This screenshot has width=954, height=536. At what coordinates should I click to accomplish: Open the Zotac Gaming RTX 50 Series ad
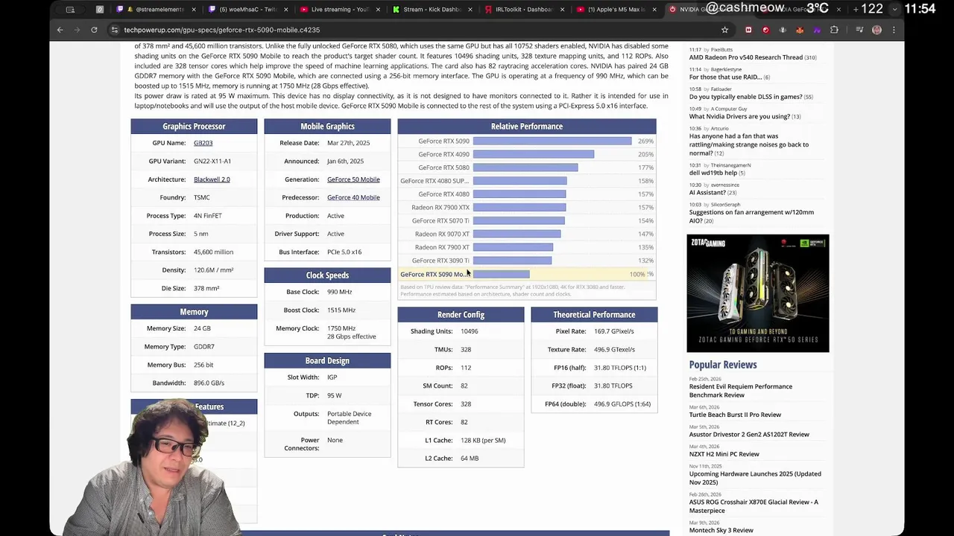pyautogui.click(x=757, y=293)
